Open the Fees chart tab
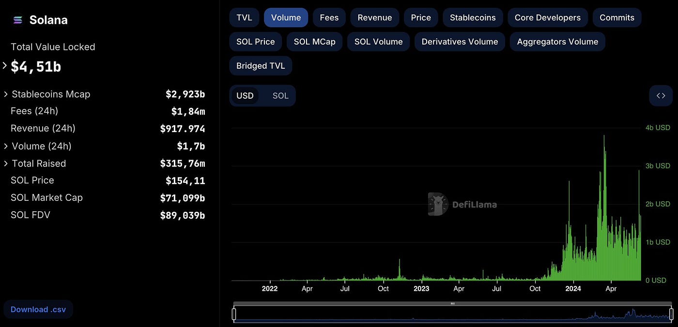678x327 pixels. (329, 17)
